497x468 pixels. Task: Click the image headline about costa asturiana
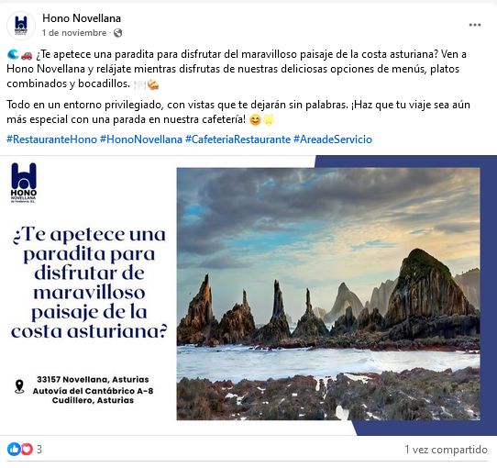point(89,283)
